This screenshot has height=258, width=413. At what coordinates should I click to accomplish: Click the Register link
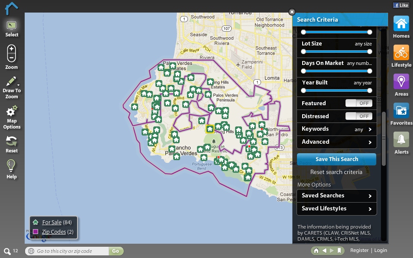(x=359, y=250)
